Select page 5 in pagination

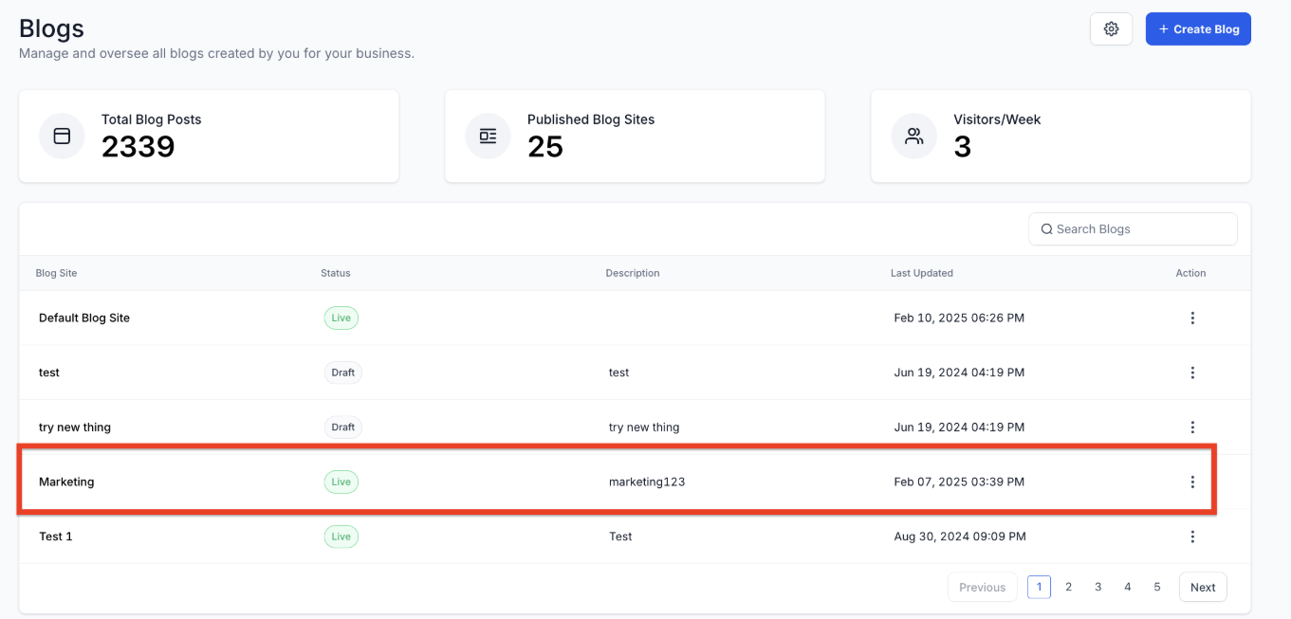(1156, 587)
